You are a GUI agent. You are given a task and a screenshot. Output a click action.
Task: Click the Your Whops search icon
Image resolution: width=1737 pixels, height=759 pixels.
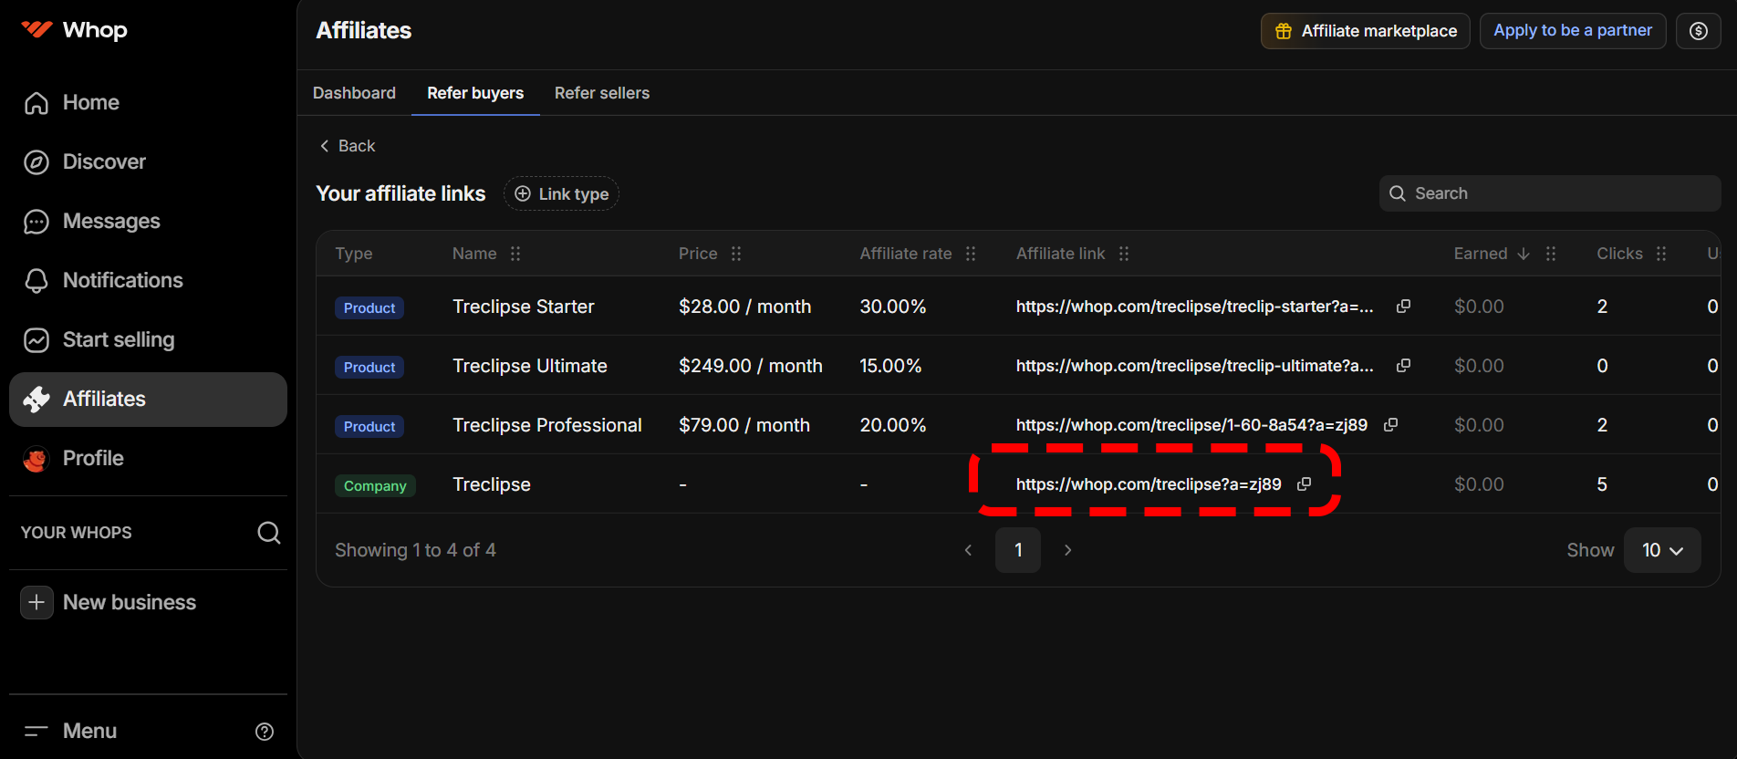tap(268, 533)
